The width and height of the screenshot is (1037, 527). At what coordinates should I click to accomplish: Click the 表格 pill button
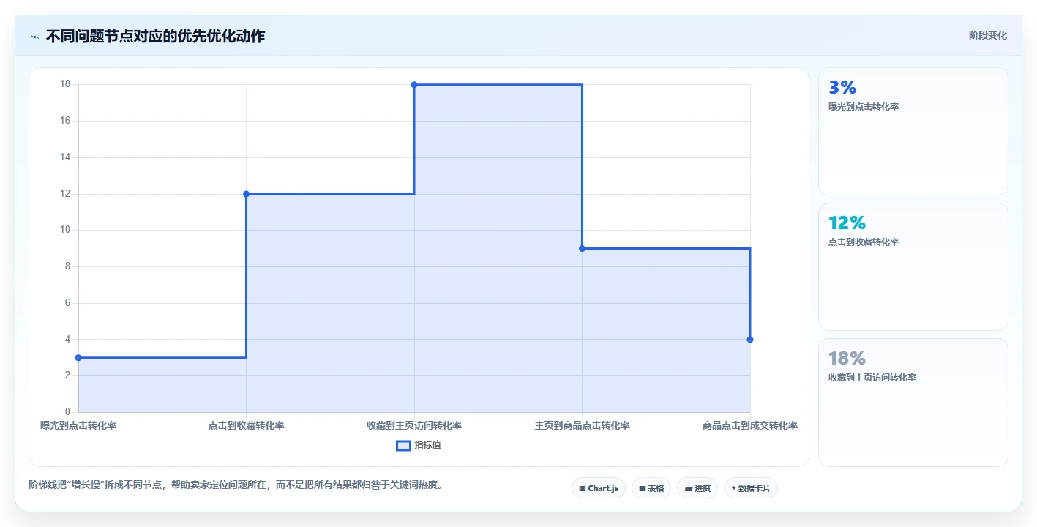(651, 488)
